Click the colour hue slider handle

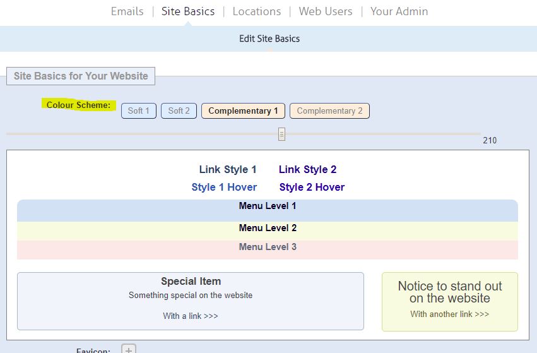click(x=281, y=134)
